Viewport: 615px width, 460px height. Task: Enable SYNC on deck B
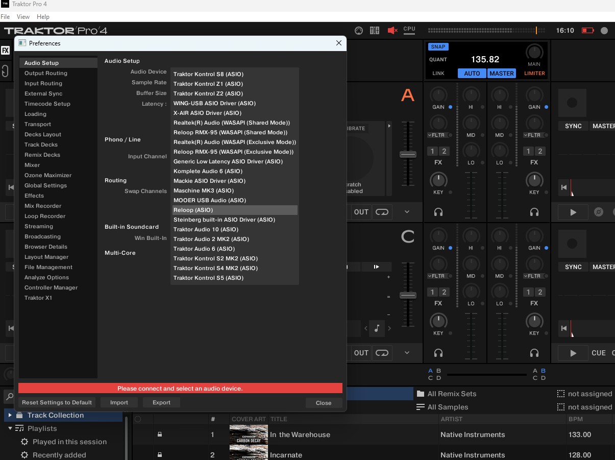pos(573,126)
